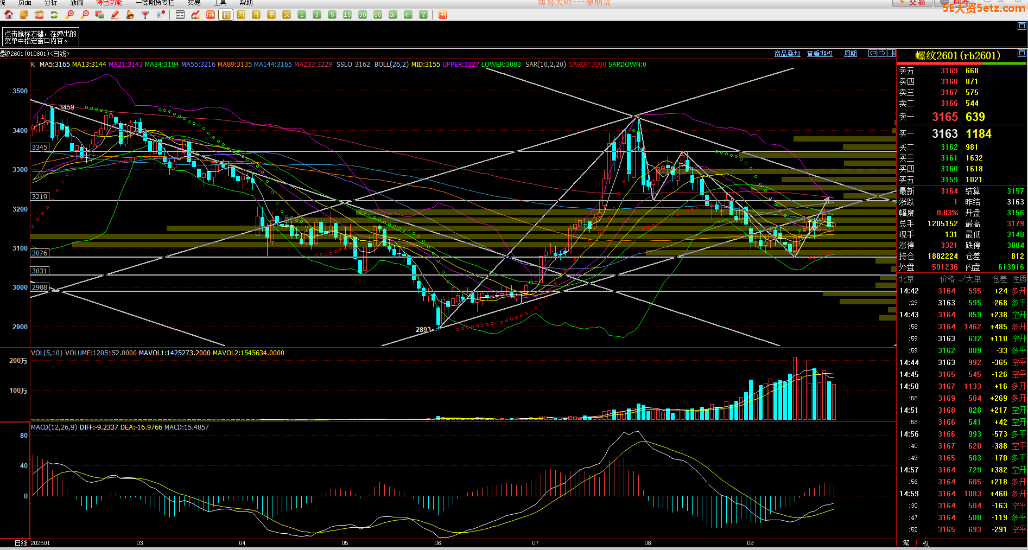Open the 特色功能 menu

109,3
